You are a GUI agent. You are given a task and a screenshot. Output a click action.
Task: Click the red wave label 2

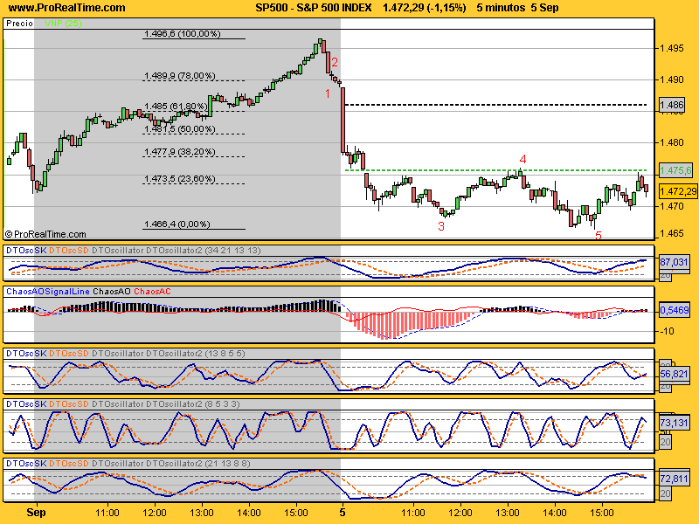(x=335, y=62)
